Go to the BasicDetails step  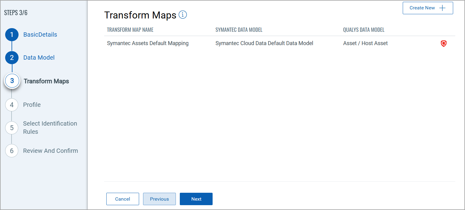click(x=40, y=35)
